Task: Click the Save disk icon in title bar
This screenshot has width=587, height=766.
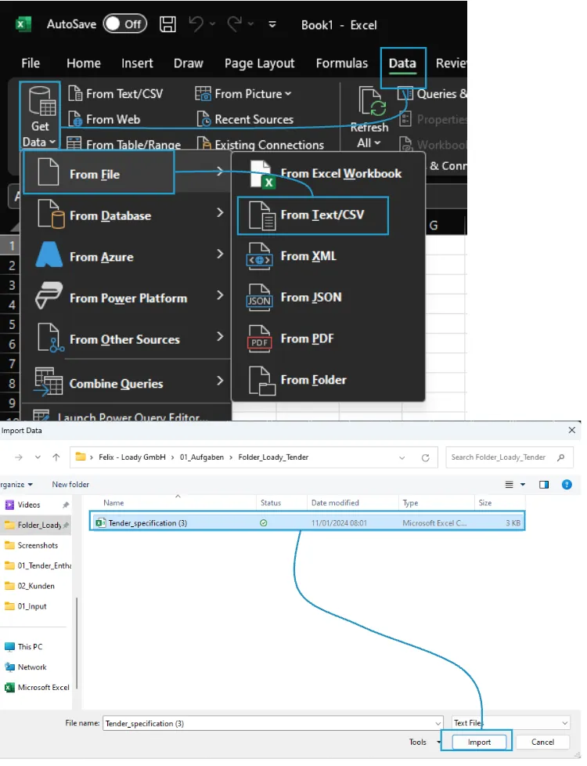Action: click(x=167, y=24)
